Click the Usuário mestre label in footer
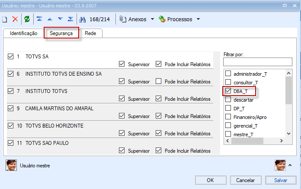The height and width of the screenshot is (189, 301). click(35, 166)
